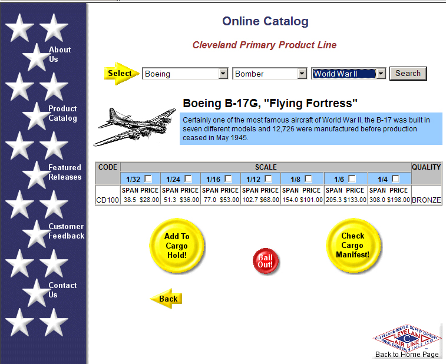Open Featured Releases section
The image size is (446, 364).
tap(64, 172)
